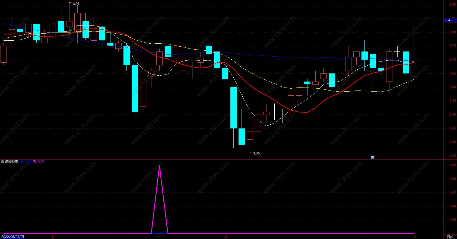The width and height of the screenshot is (457, 239).
Task: Click the 0.20 indicator axis label
Action: (453, 220)
